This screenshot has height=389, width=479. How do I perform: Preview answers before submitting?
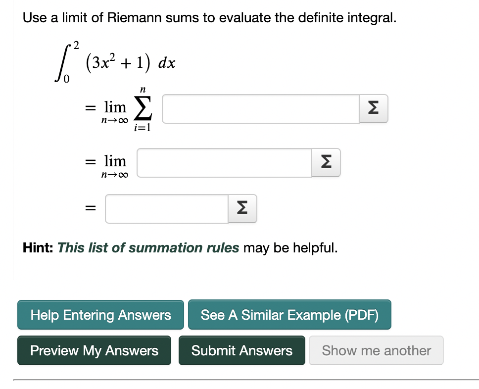pyautogui.click(x=94, y=350)
